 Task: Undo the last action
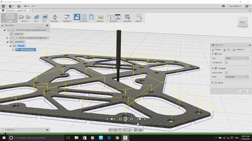pos(26,6)
